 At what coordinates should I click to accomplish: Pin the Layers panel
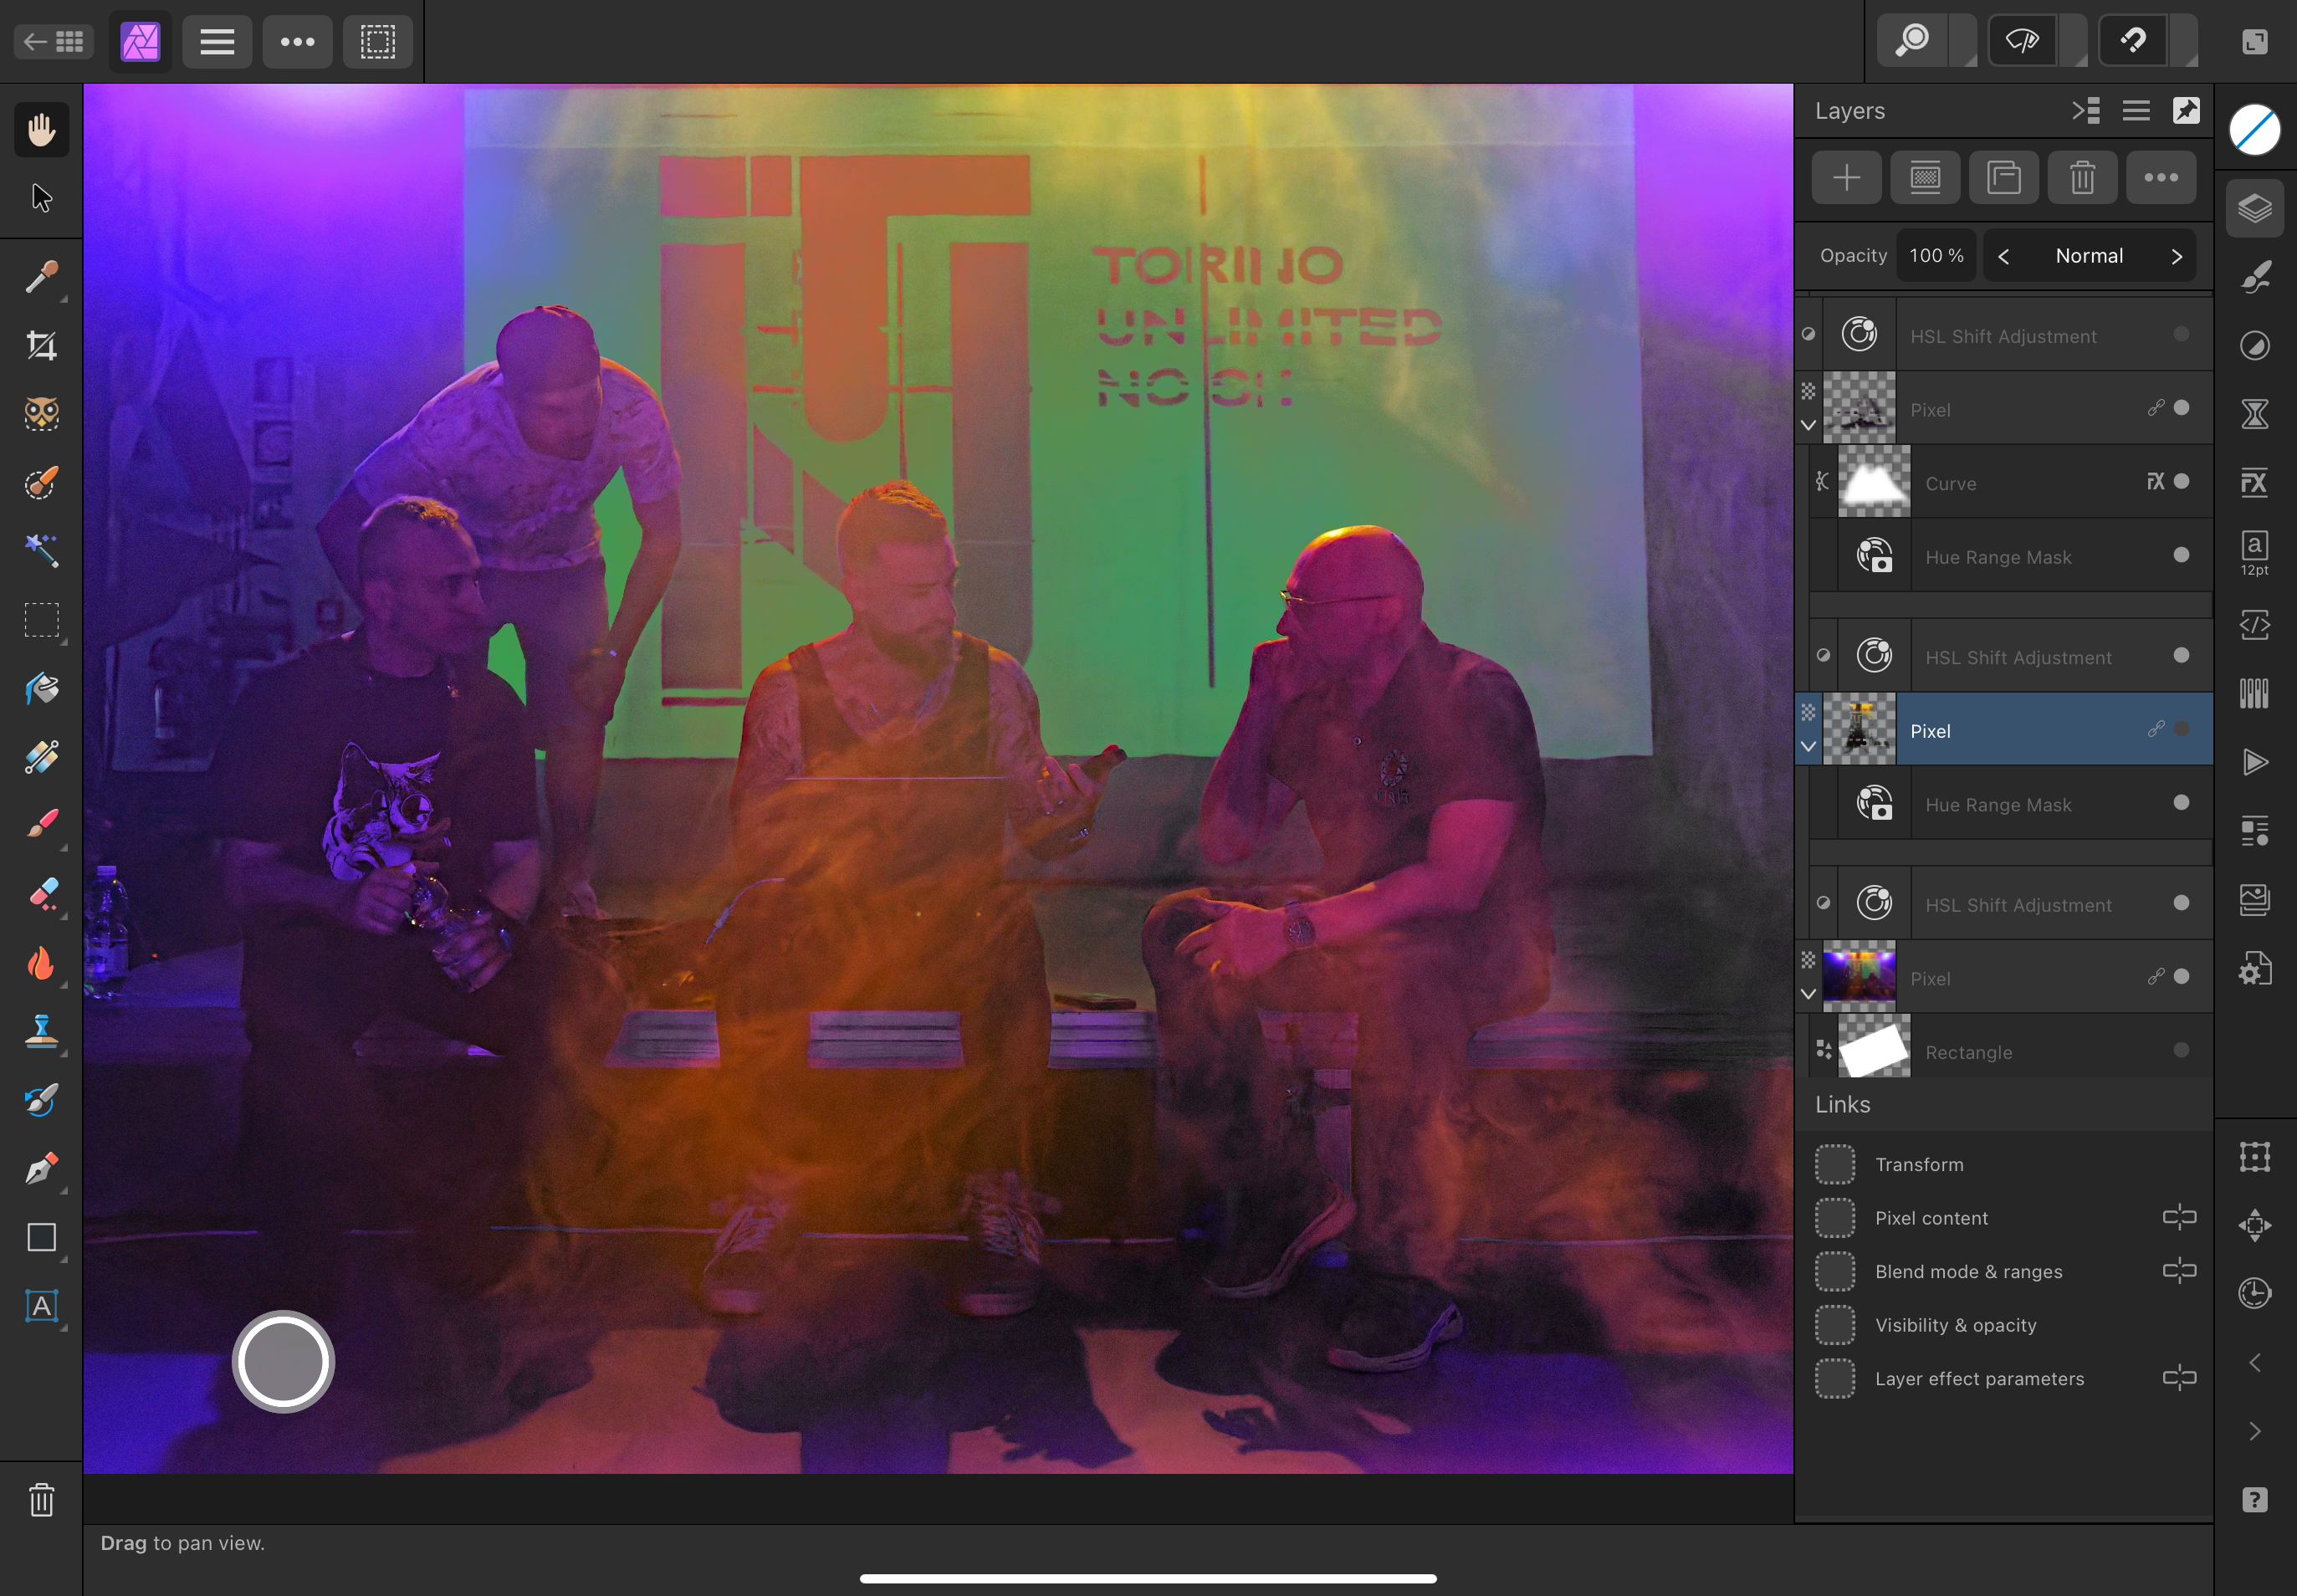[2186, 110]
